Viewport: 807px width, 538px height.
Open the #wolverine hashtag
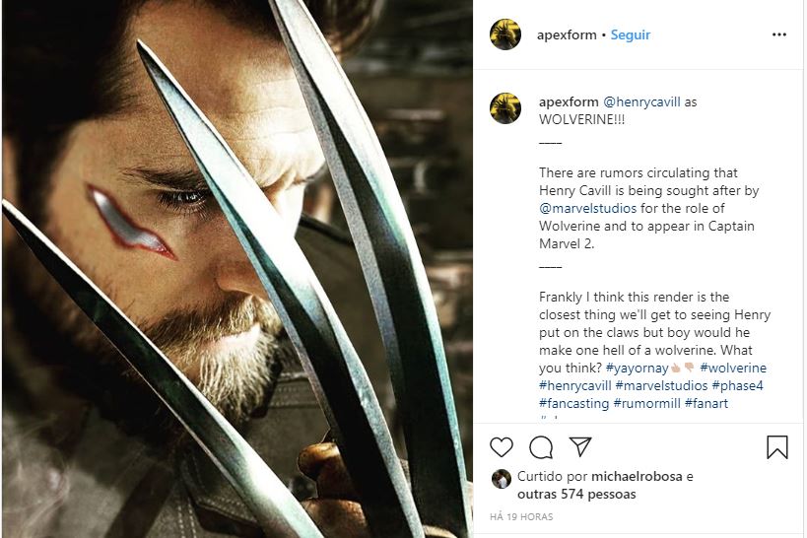click(733, 369)
